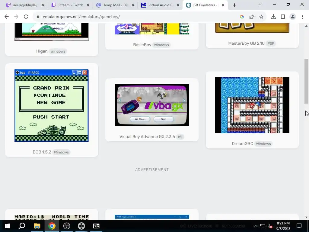Open Windows taskbar search

point(22,226)
